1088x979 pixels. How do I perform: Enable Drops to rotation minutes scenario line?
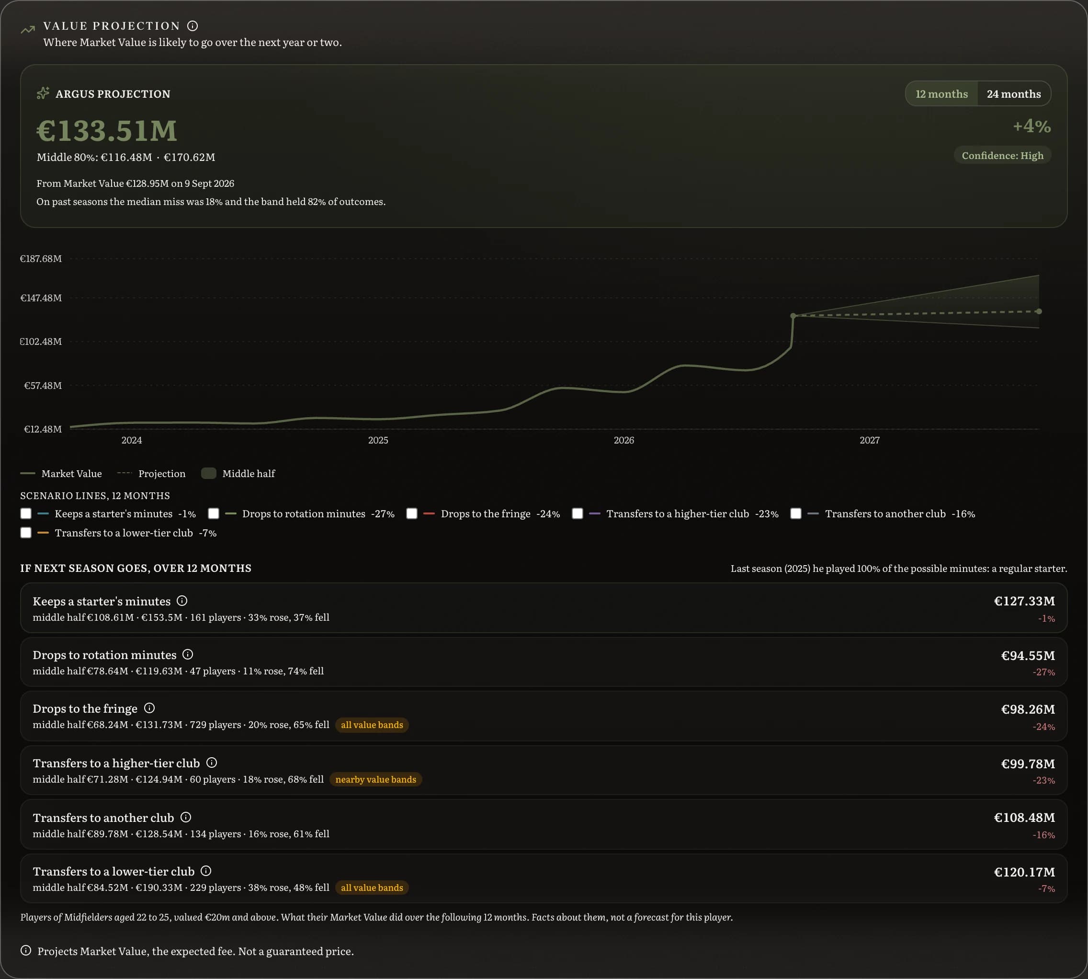(214, 514)
